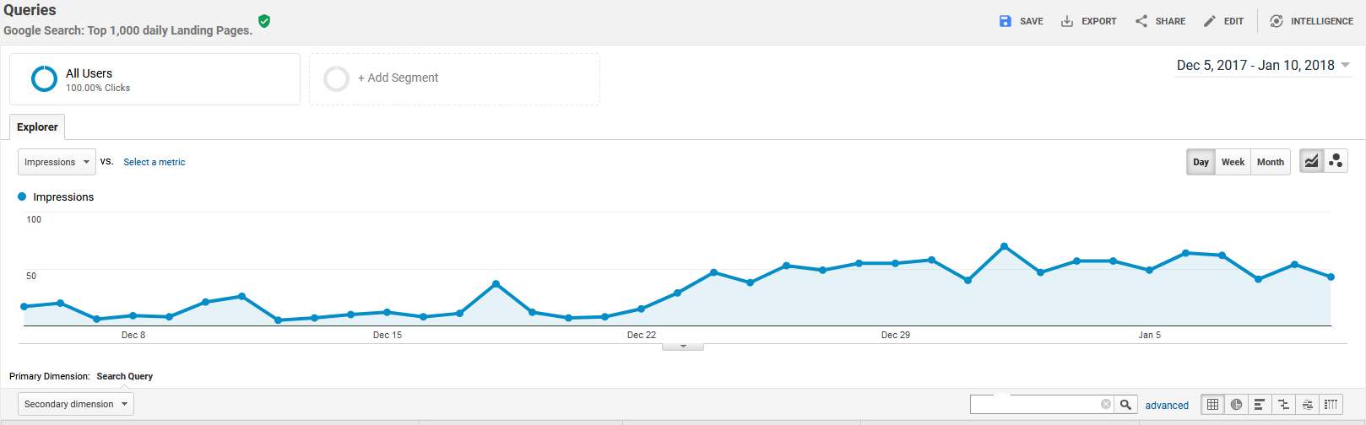Image resolution: width=1366 pixels, height=425 pixels.
Task: Set graph granularity to Day
Action: pyautogui.click(x=1201, y=162)
